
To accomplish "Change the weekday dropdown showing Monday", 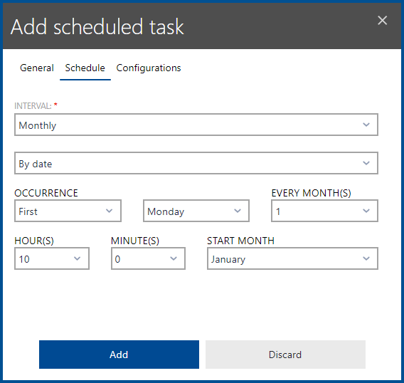I will 196,211.
